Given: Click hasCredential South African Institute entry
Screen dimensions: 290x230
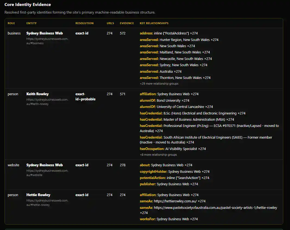Looking at the screenshot, I should point(206,140).
